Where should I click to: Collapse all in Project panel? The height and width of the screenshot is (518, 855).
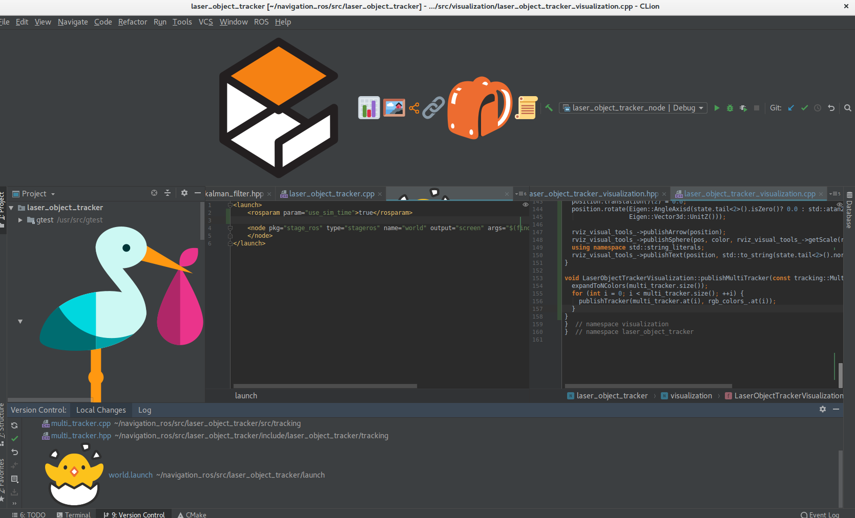click(x=168, y=193)
